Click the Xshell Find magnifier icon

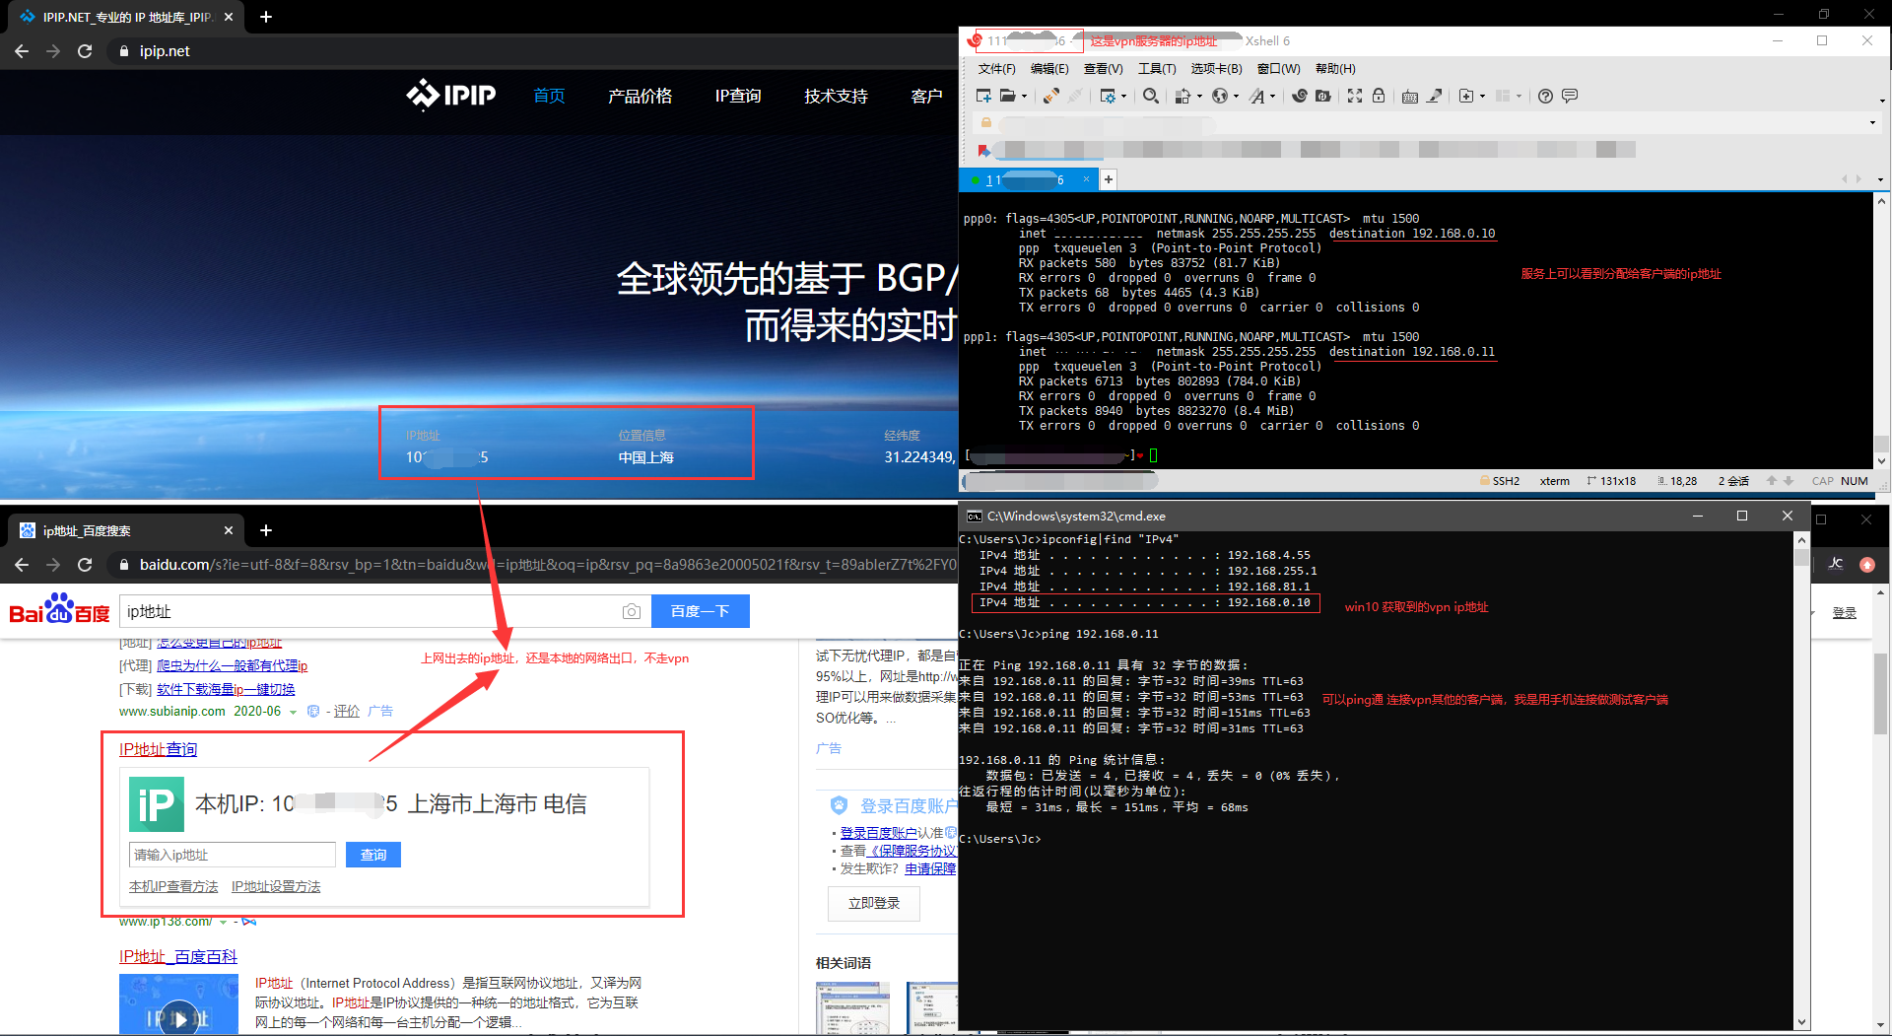pos(1151,96)
